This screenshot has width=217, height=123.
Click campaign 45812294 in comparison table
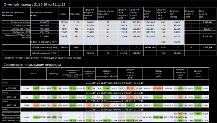(11, 105)
